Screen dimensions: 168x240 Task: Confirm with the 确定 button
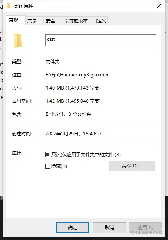click(73, 228)
